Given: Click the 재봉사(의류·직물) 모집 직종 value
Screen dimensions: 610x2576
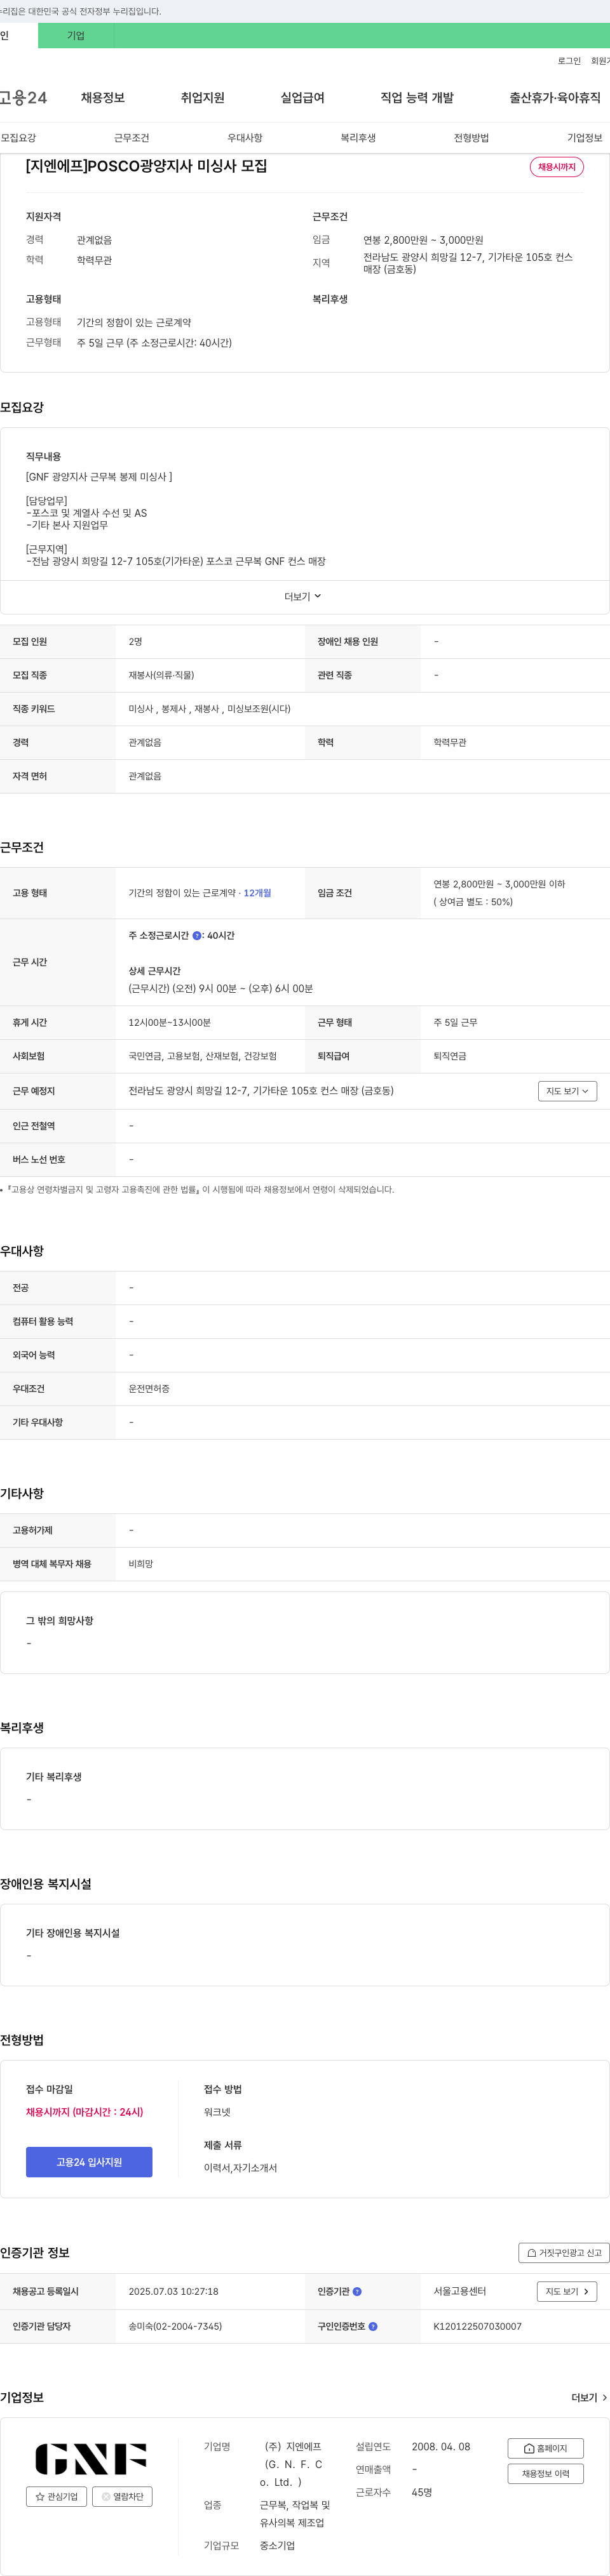Looking at the screenshot, I should pos(161,675).
